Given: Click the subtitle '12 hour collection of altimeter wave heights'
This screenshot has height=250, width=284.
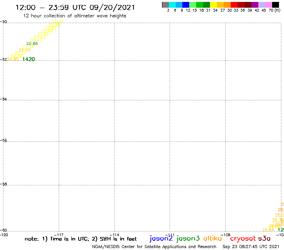Looking at the screenshot, I should tap(74, 16).
